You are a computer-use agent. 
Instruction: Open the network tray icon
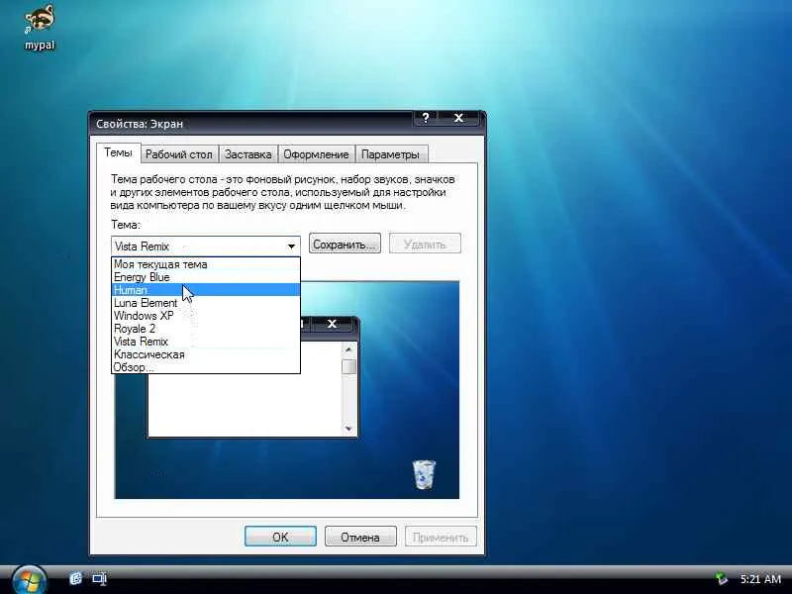click(722, 578)
